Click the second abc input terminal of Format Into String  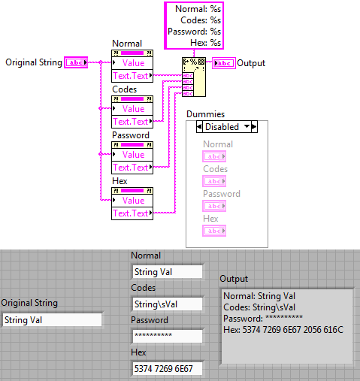point(188,81)
